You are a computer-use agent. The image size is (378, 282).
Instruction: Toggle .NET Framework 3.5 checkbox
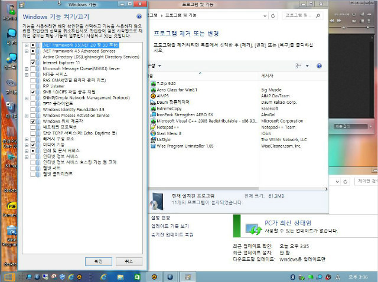click(x=33, y=45)
